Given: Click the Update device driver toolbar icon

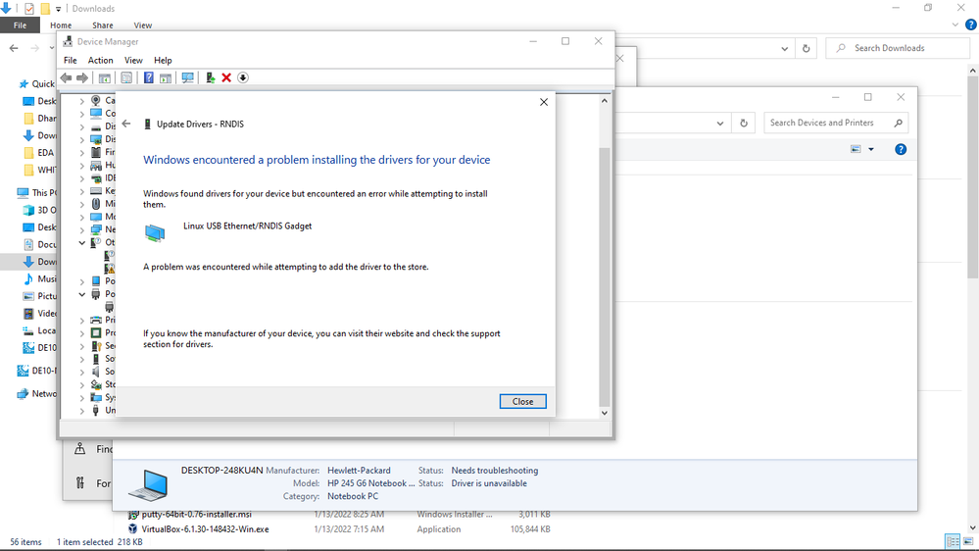Looking at the screenshot, I should coord(211,77).
